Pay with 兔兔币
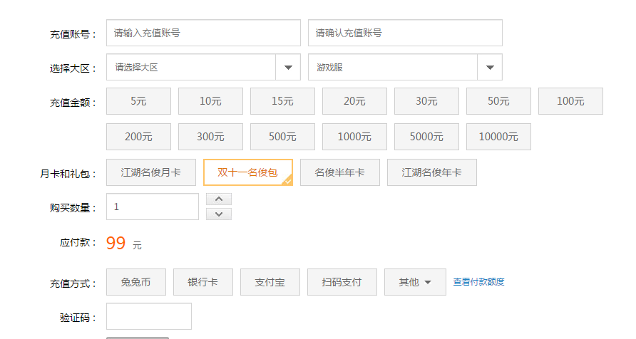 pyautogui.click(x=136, y=282)
